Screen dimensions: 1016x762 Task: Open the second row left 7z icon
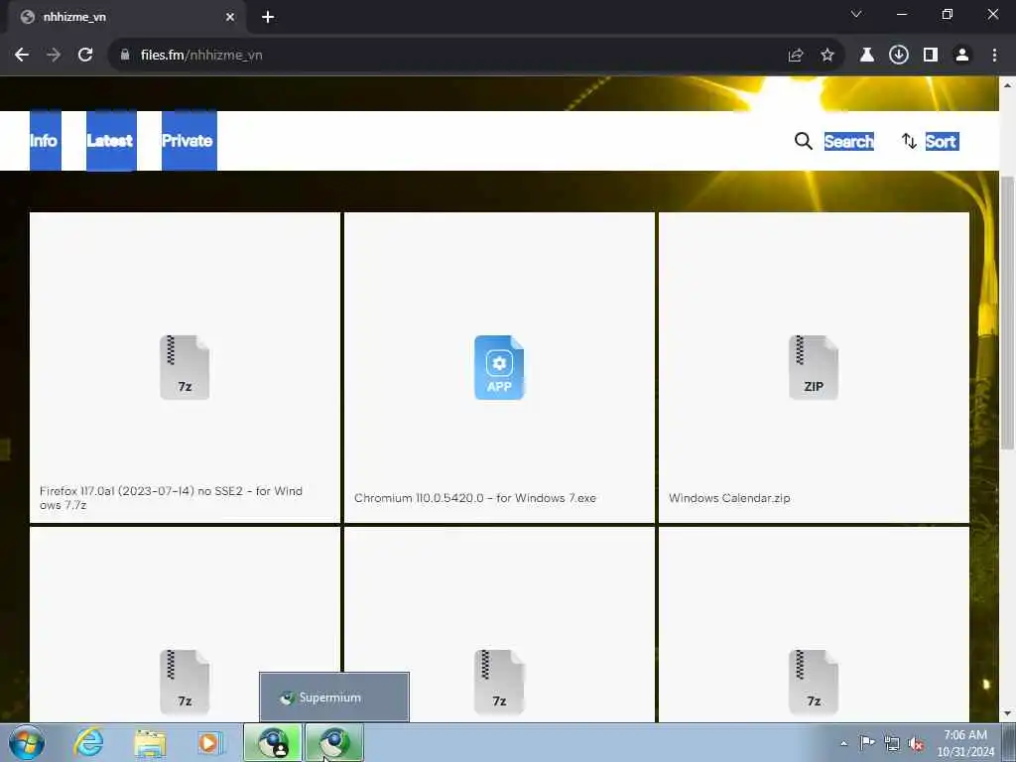click(x=185, y=682)
